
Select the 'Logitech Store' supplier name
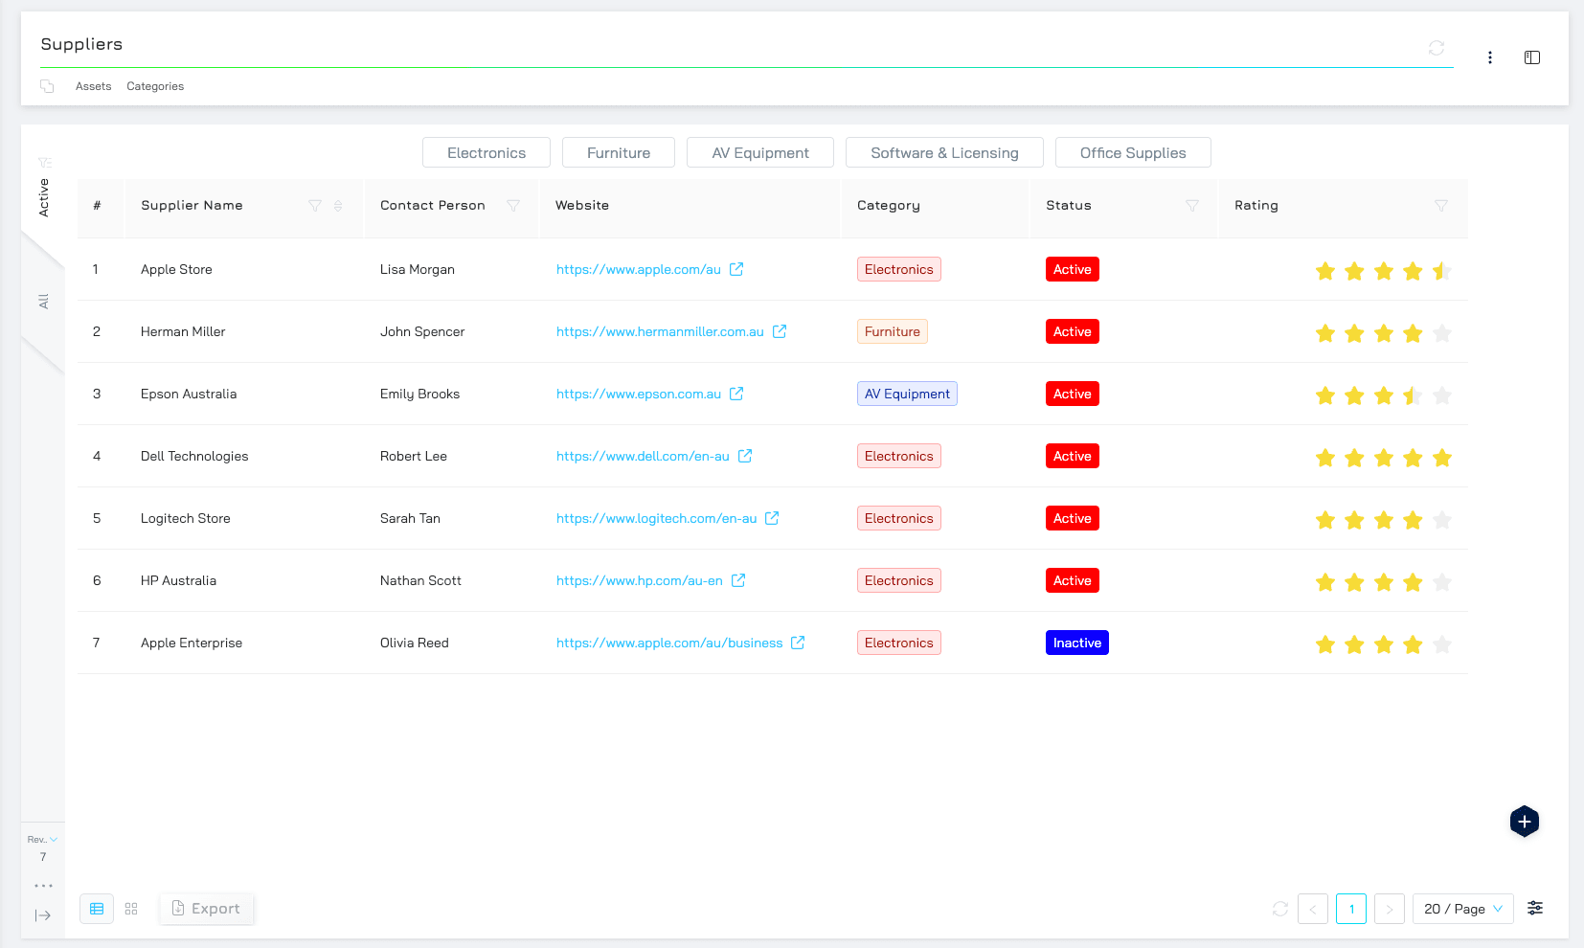[186, 518]
